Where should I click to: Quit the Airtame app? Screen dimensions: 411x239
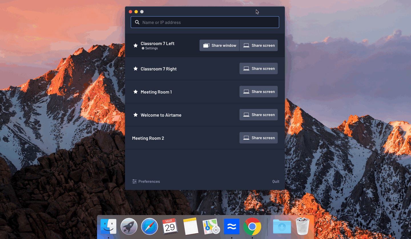276,181
